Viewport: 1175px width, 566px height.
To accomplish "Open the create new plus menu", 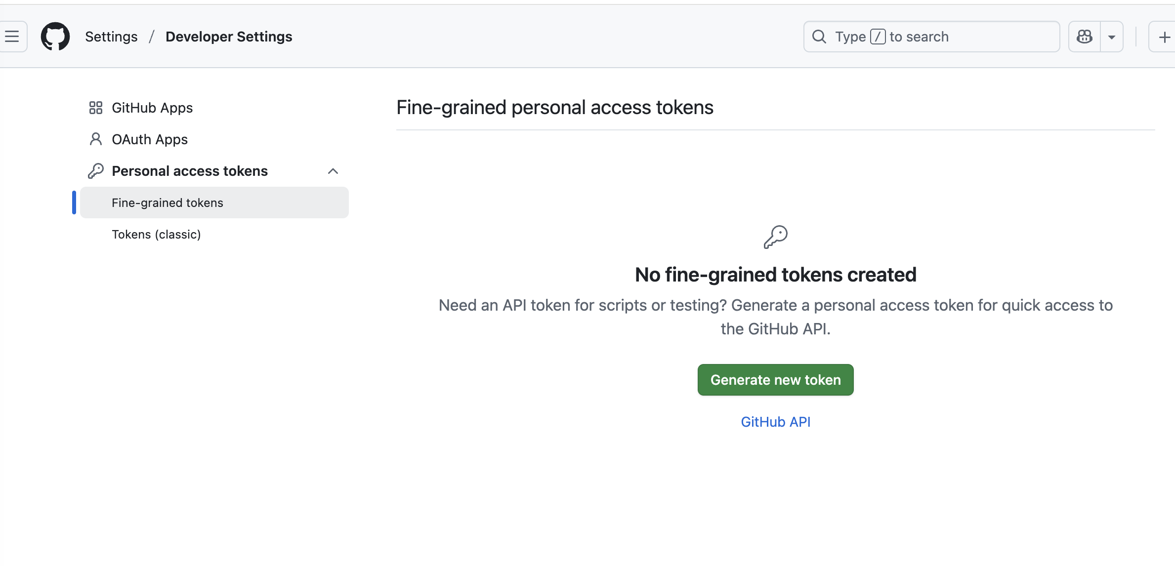I will [x=1164, y=36].
